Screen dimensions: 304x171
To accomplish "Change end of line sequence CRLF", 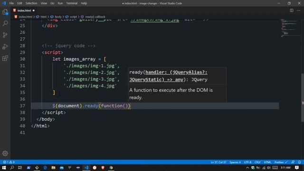I will [x=257, y=162].
